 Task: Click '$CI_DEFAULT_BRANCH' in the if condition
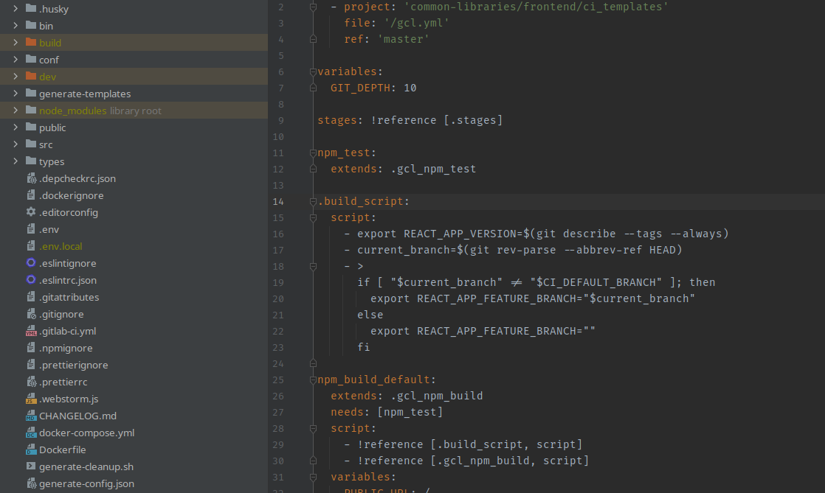pyautogui.click(x=596, y=282)
